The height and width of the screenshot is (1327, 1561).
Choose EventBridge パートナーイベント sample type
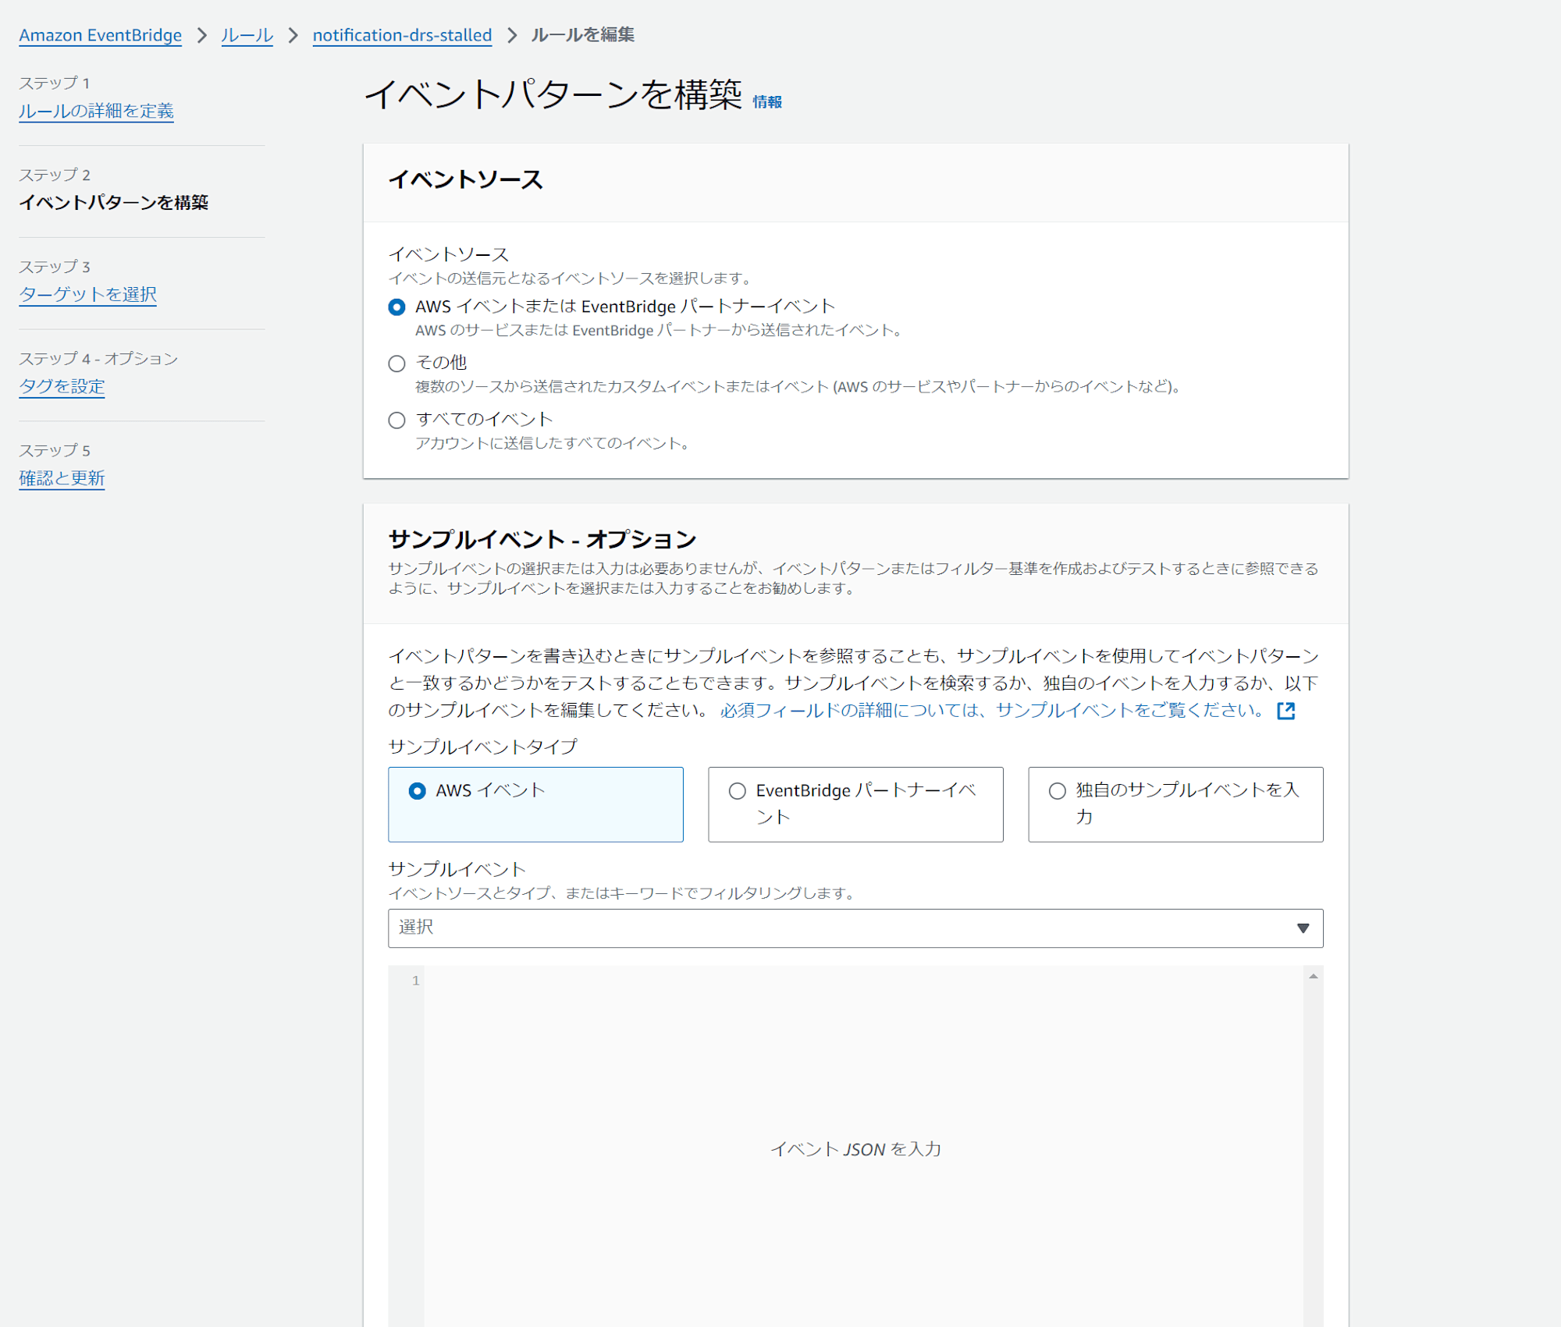click(855, 804)
